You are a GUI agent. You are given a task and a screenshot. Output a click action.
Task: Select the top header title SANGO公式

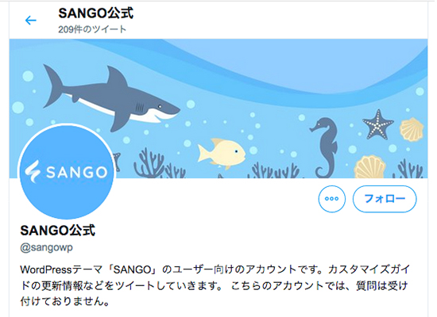coord(96,13)
